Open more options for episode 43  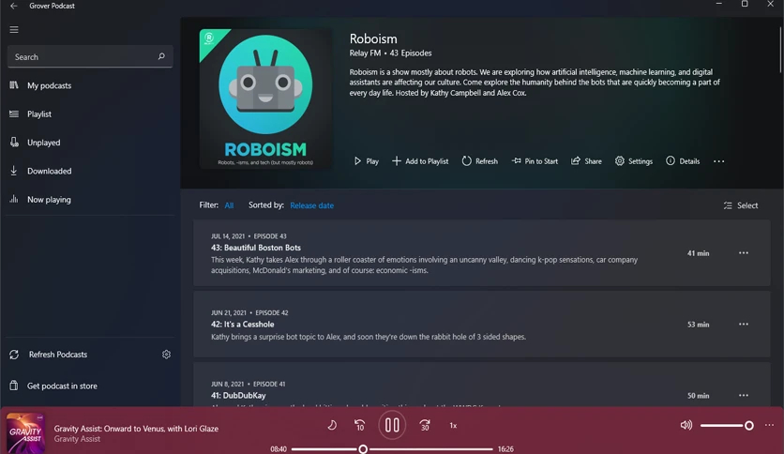[744, 253]
